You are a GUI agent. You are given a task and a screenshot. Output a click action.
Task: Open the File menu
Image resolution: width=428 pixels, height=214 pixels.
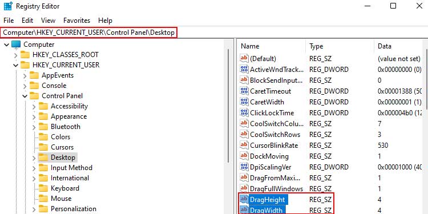tap(9, 21)
